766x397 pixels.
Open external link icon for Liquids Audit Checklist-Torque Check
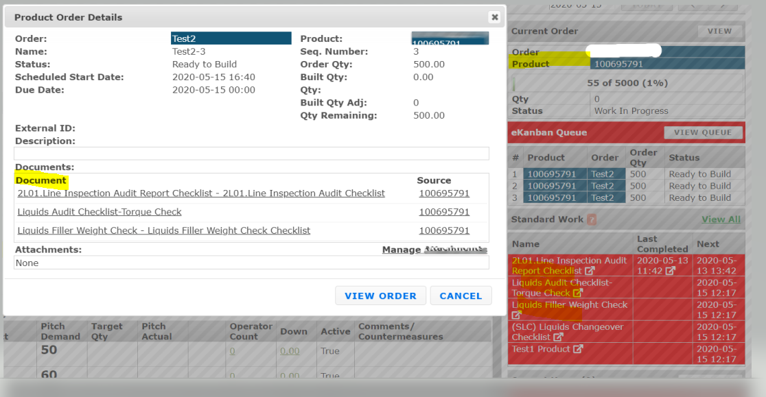578,293
